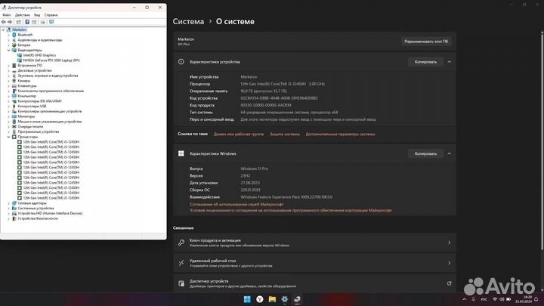Click the Windows logo in Характеристики Windows header

[x=181, y=153]
